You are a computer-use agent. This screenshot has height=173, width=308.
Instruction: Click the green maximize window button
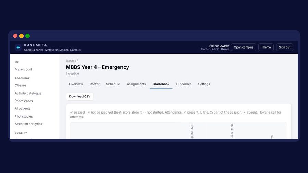click(x=28, y=36)
